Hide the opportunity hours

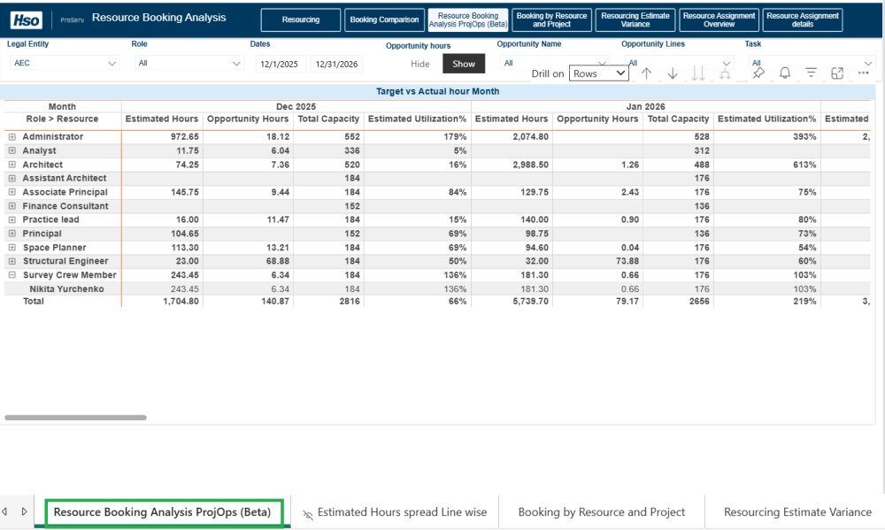click(x=420, y=64)
